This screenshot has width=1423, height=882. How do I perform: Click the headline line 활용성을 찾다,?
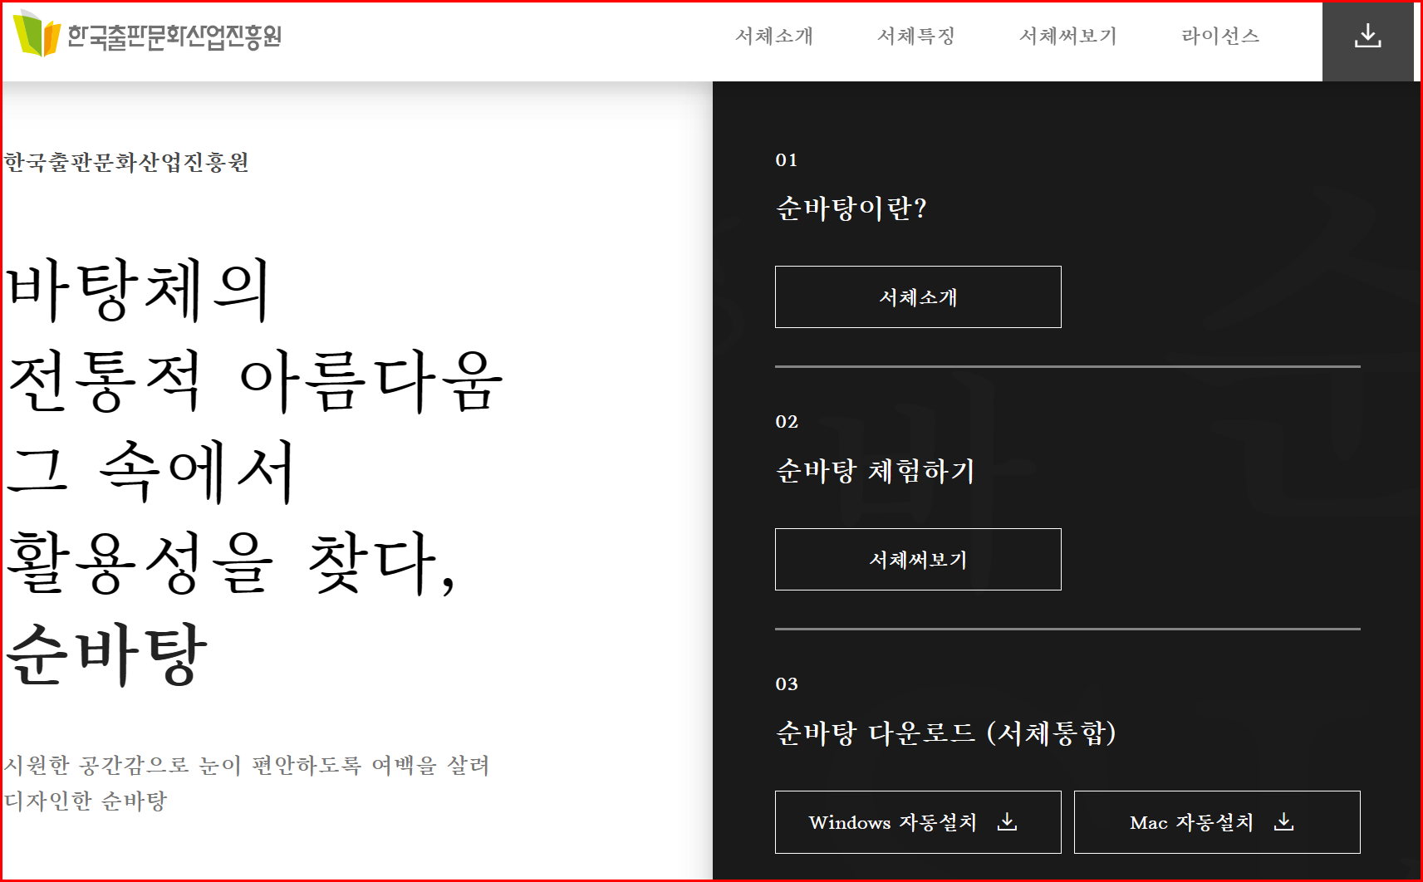(x=231, y=563)
